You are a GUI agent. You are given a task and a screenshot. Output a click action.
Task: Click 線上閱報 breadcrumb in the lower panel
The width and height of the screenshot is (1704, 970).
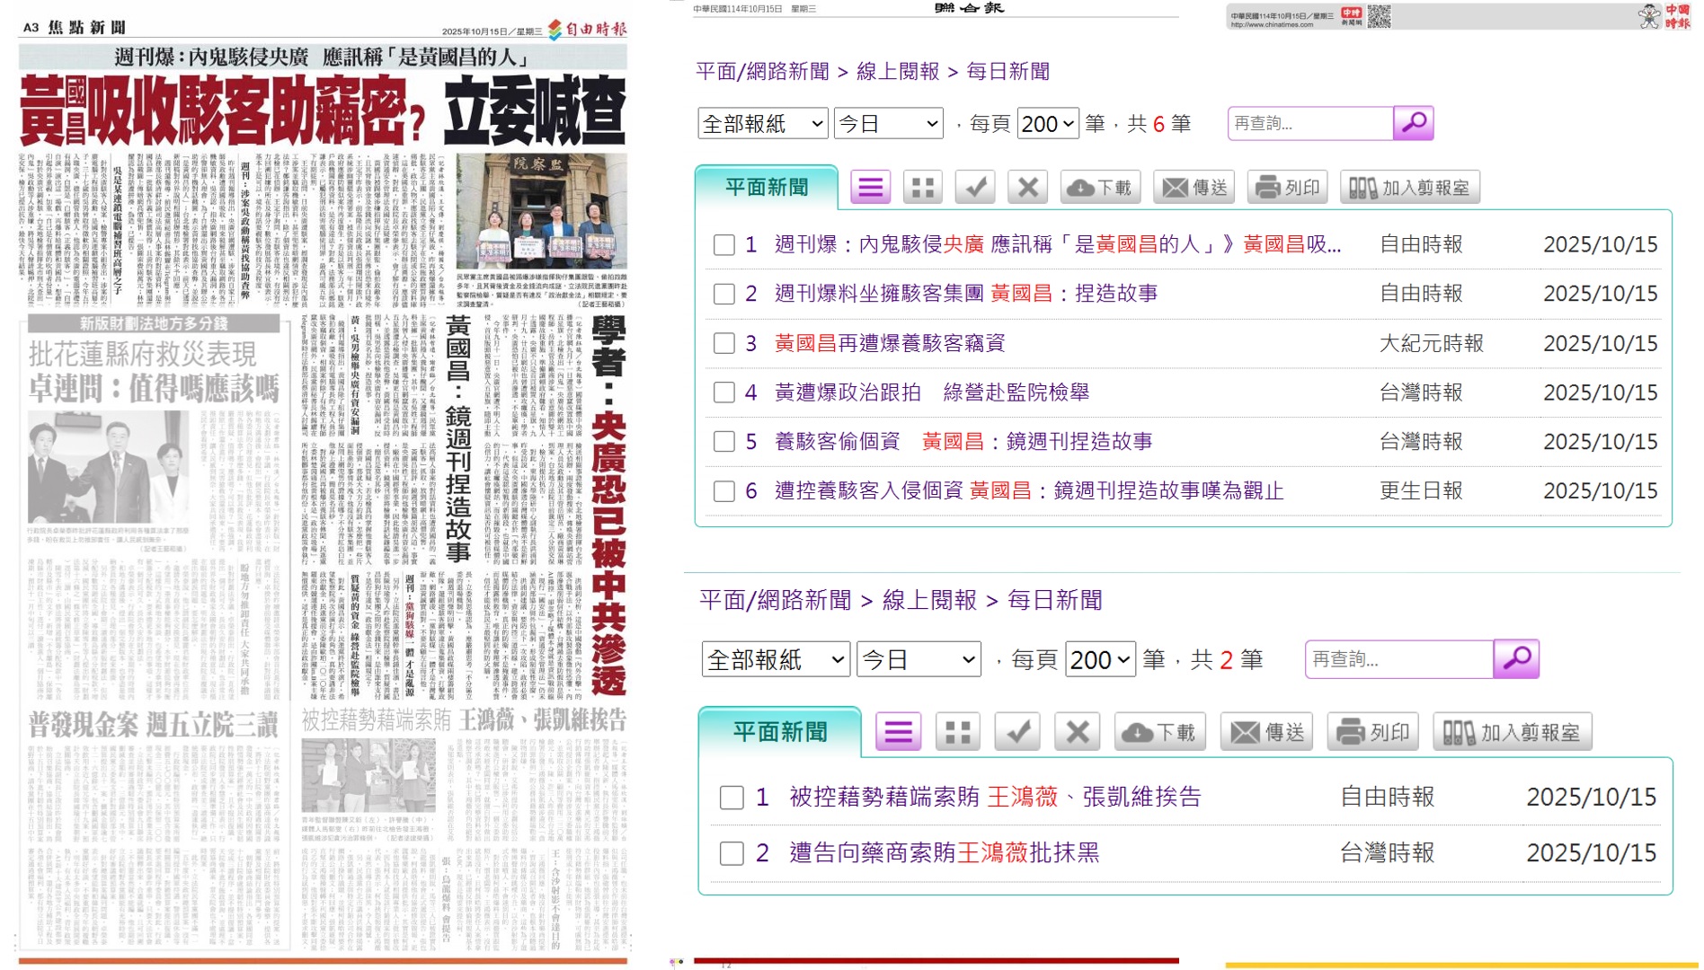point(929,600)
